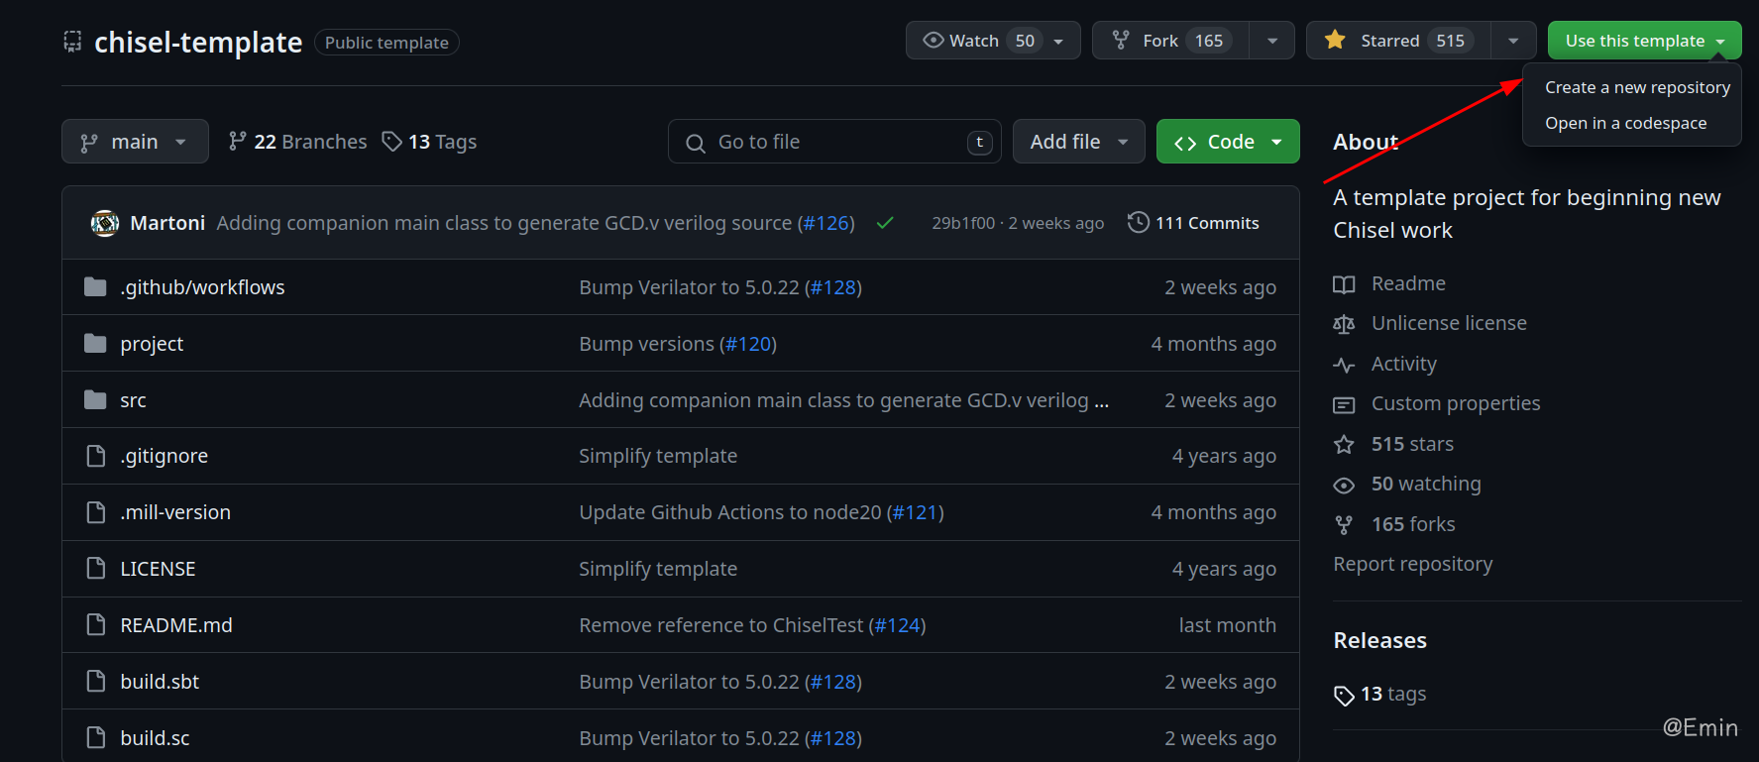Click the eye icon beside 50 watching

click(1344, 485)
